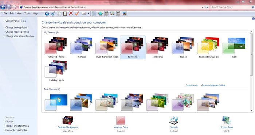This screenshot has height=135, width=255.
Task: Click the list view toolbar icon
Action: point(94,13)
